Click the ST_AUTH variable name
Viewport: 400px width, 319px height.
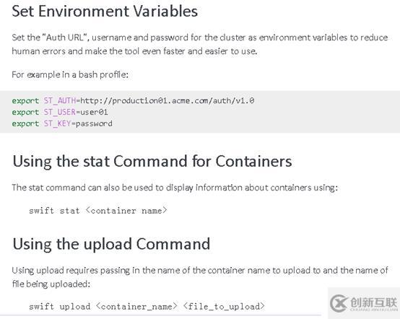point(60,100)
